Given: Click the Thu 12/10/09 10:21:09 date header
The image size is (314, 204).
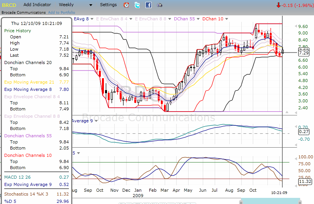Looking at the screenshot, I should [37, 23].
